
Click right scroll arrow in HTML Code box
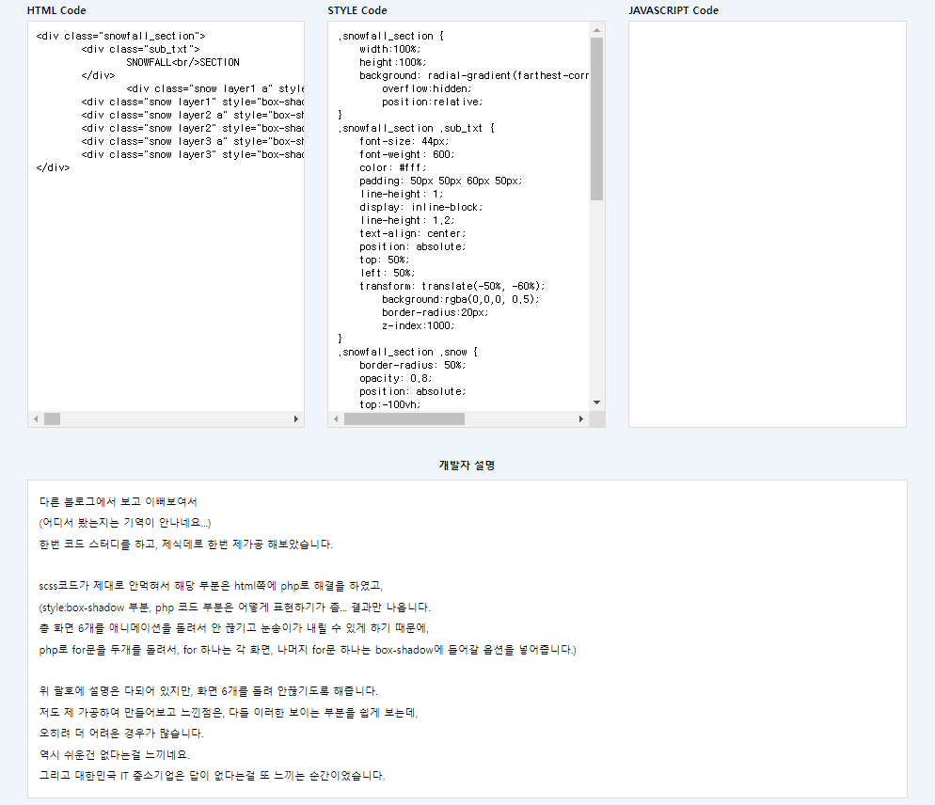(x=296, y=418)
